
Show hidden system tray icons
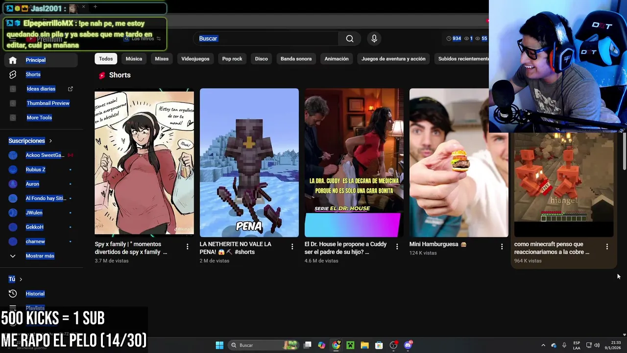click(543, 345)
